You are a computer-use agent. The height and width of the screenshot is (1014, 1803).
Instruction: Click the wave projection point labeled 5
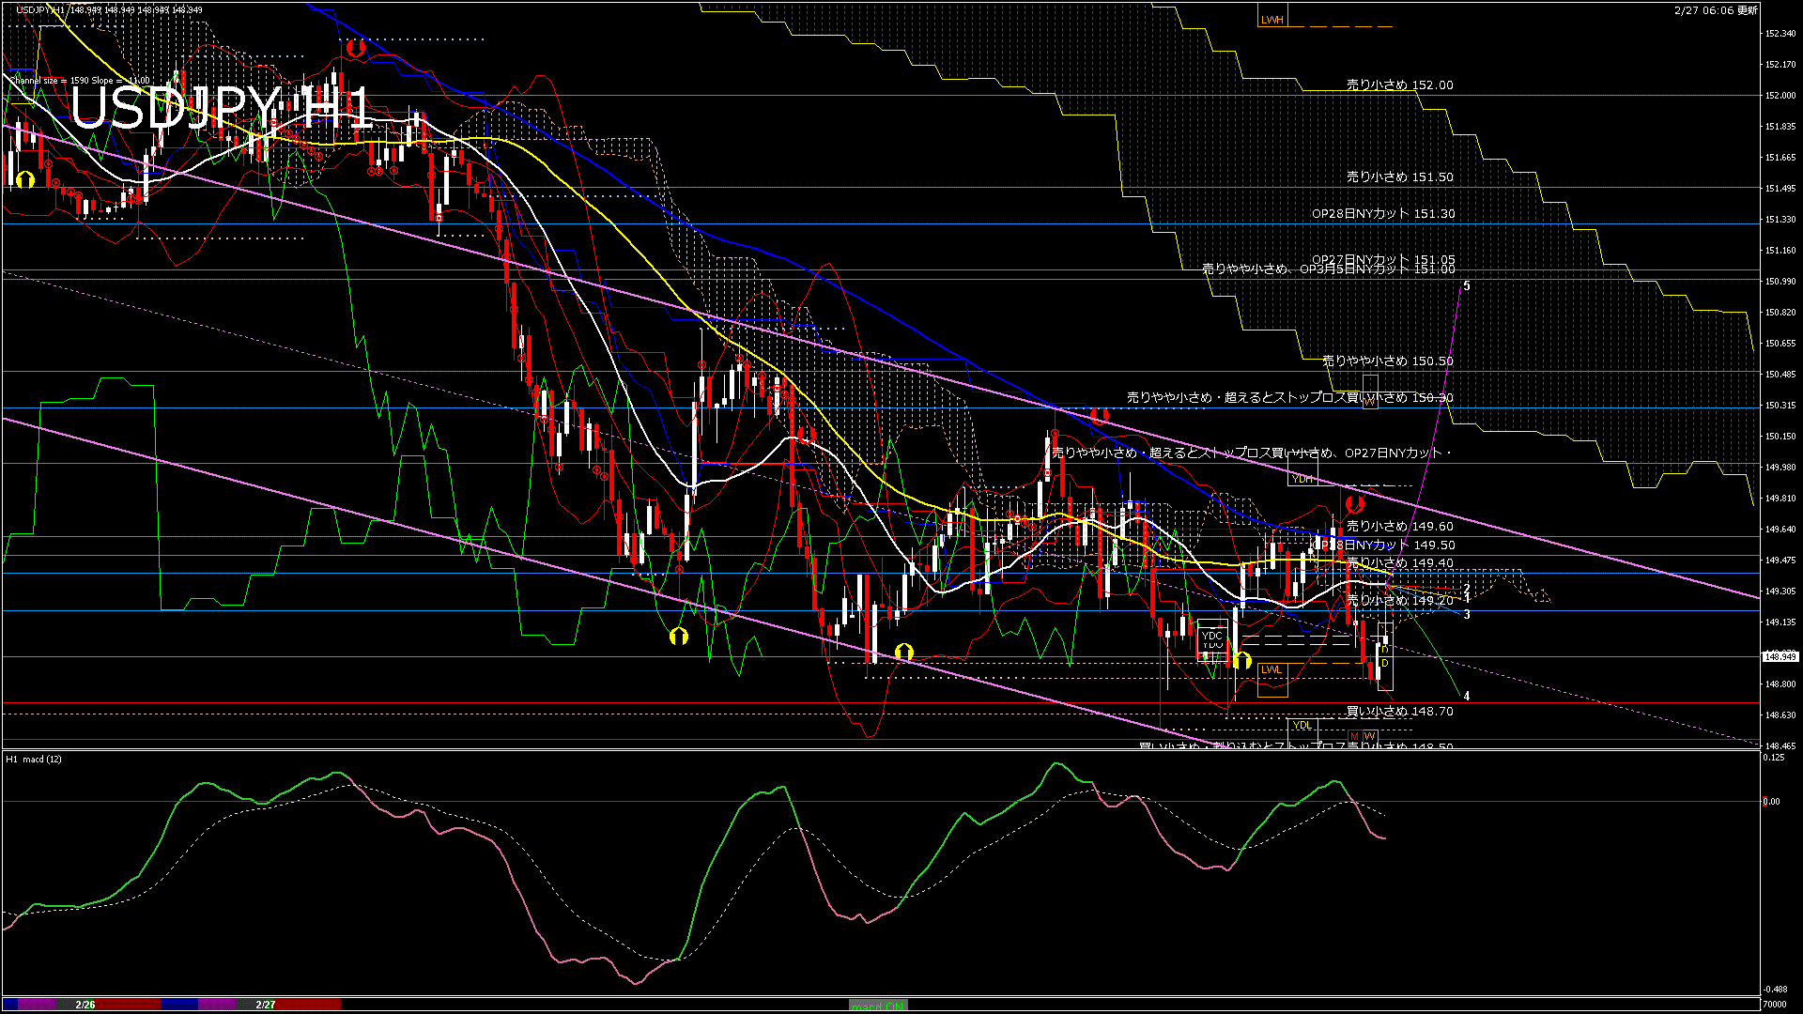(1467, 285)
